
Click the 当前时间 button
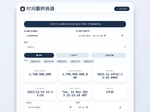(x=72, y=55)
